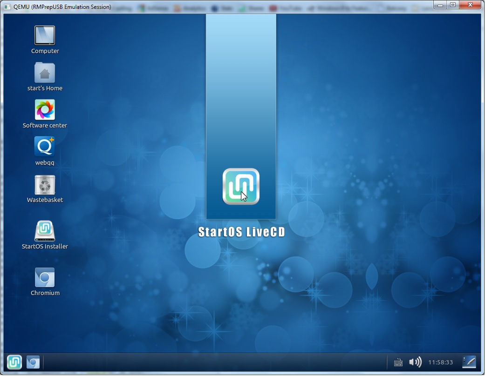Open the webqq desktop icon
Image resolution: width=485 pixels, height=376 pixels.
[x=45, y=147]
